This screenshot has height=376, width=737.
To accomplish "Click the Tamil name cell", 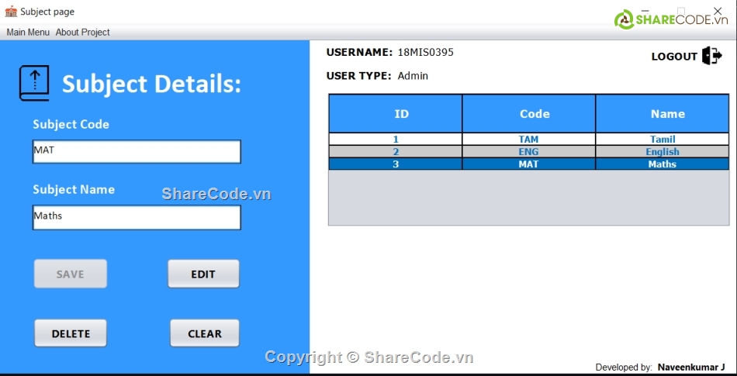I will click(663, 140).
